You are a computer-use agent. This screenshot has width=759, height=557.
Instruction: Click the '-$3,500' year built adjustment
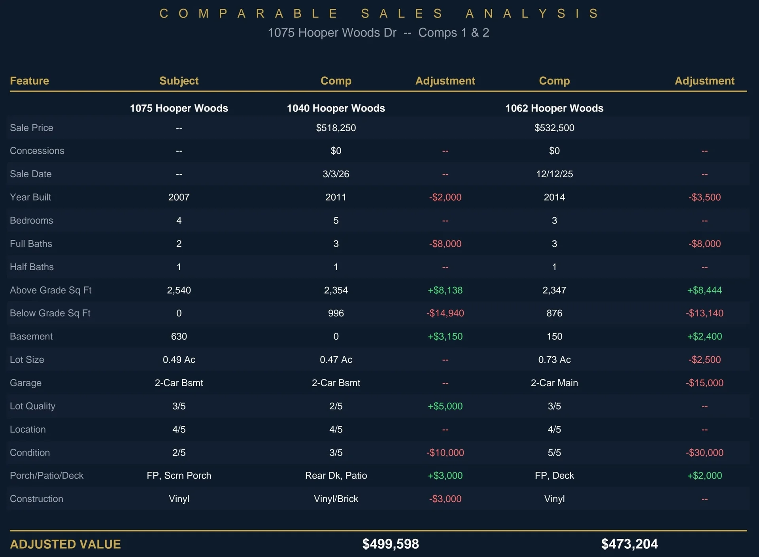point(704,197)
